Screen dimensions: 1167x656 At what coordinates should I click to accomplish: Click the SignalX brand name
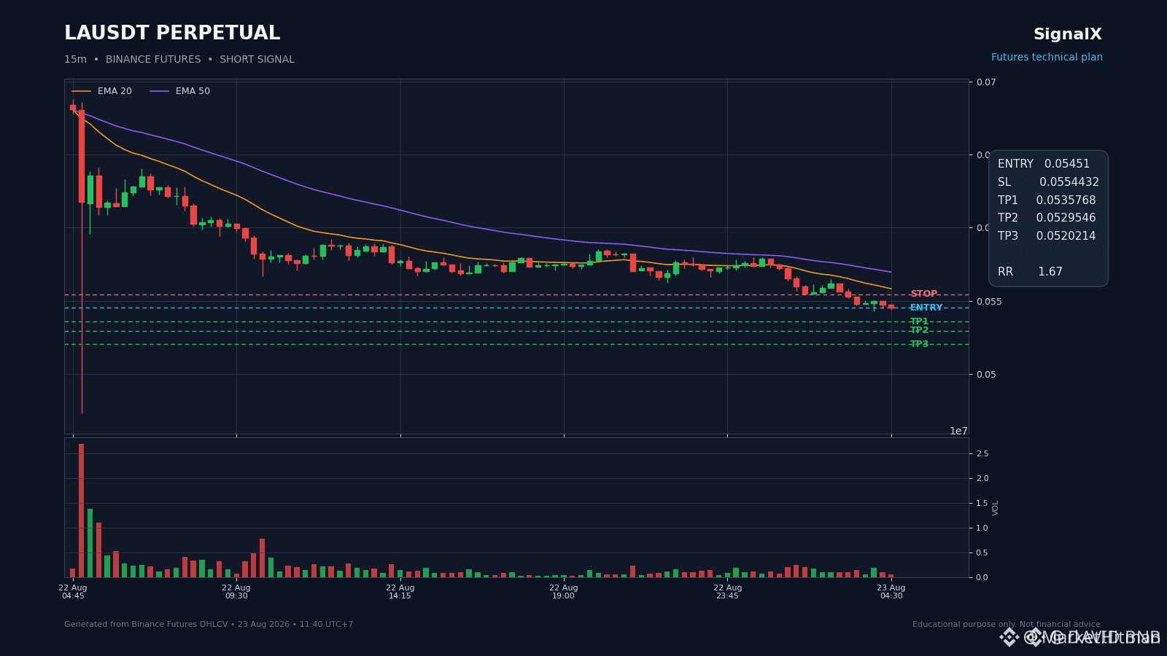1068,34
